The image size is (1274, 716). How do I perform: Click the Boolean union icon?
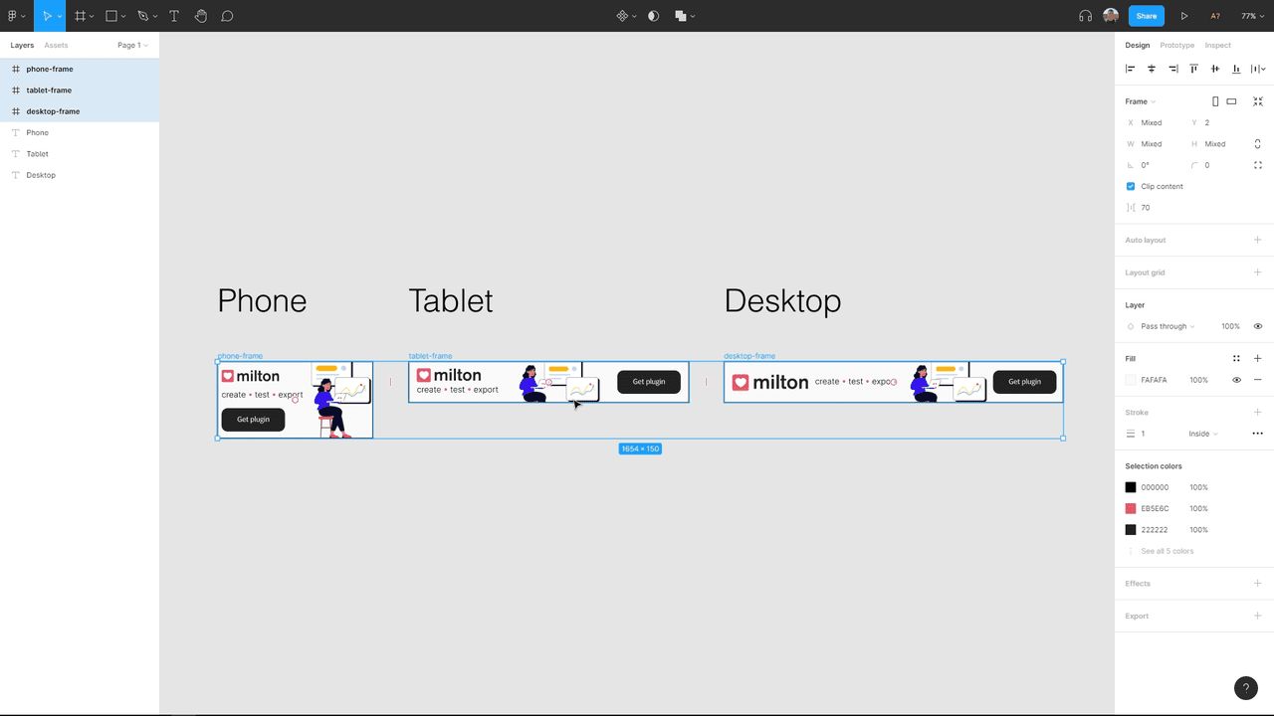coord(681,16)
